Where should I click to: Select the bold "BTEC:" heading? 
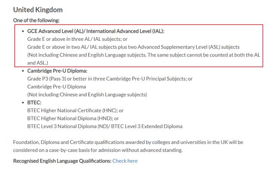coord(34,102)
